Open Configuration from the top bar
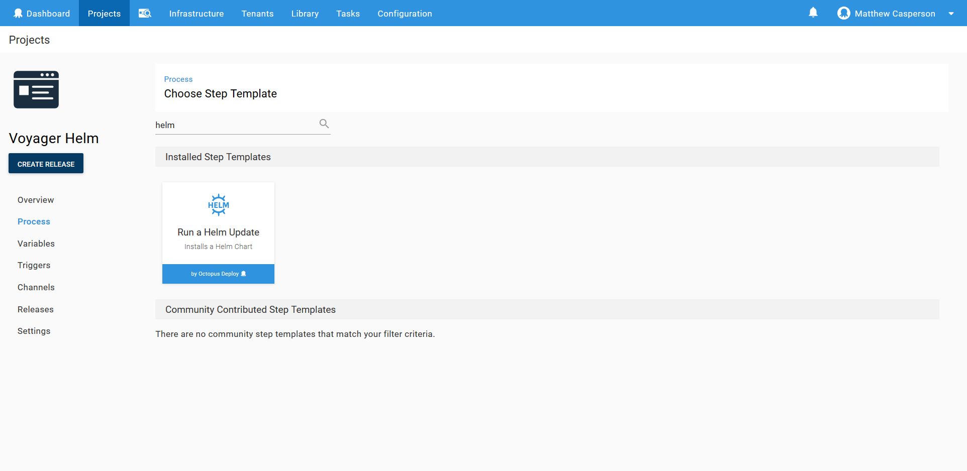The image size is (967, 471). pyautogui.click(x=405, y=14)
